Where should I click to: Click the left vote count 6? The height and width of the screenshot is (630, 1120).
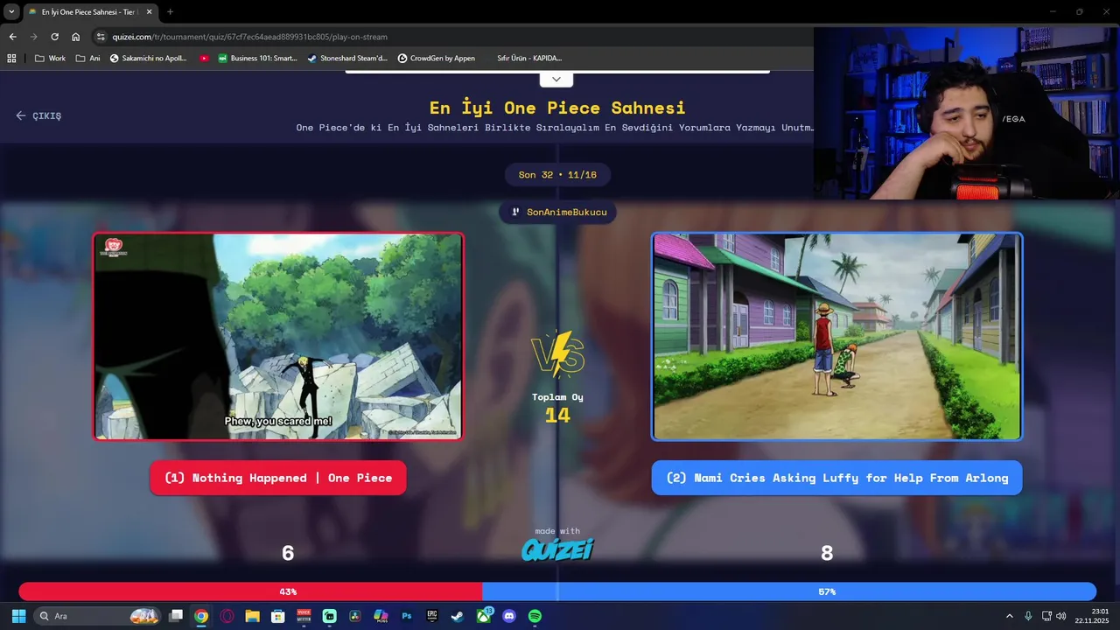[288, 553]
